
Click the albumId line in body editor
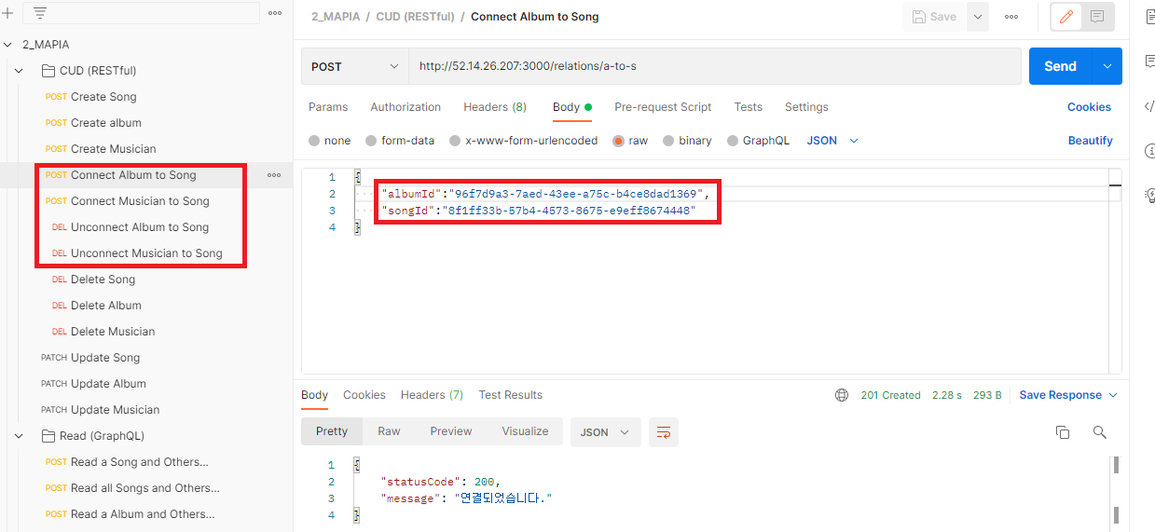545,194
